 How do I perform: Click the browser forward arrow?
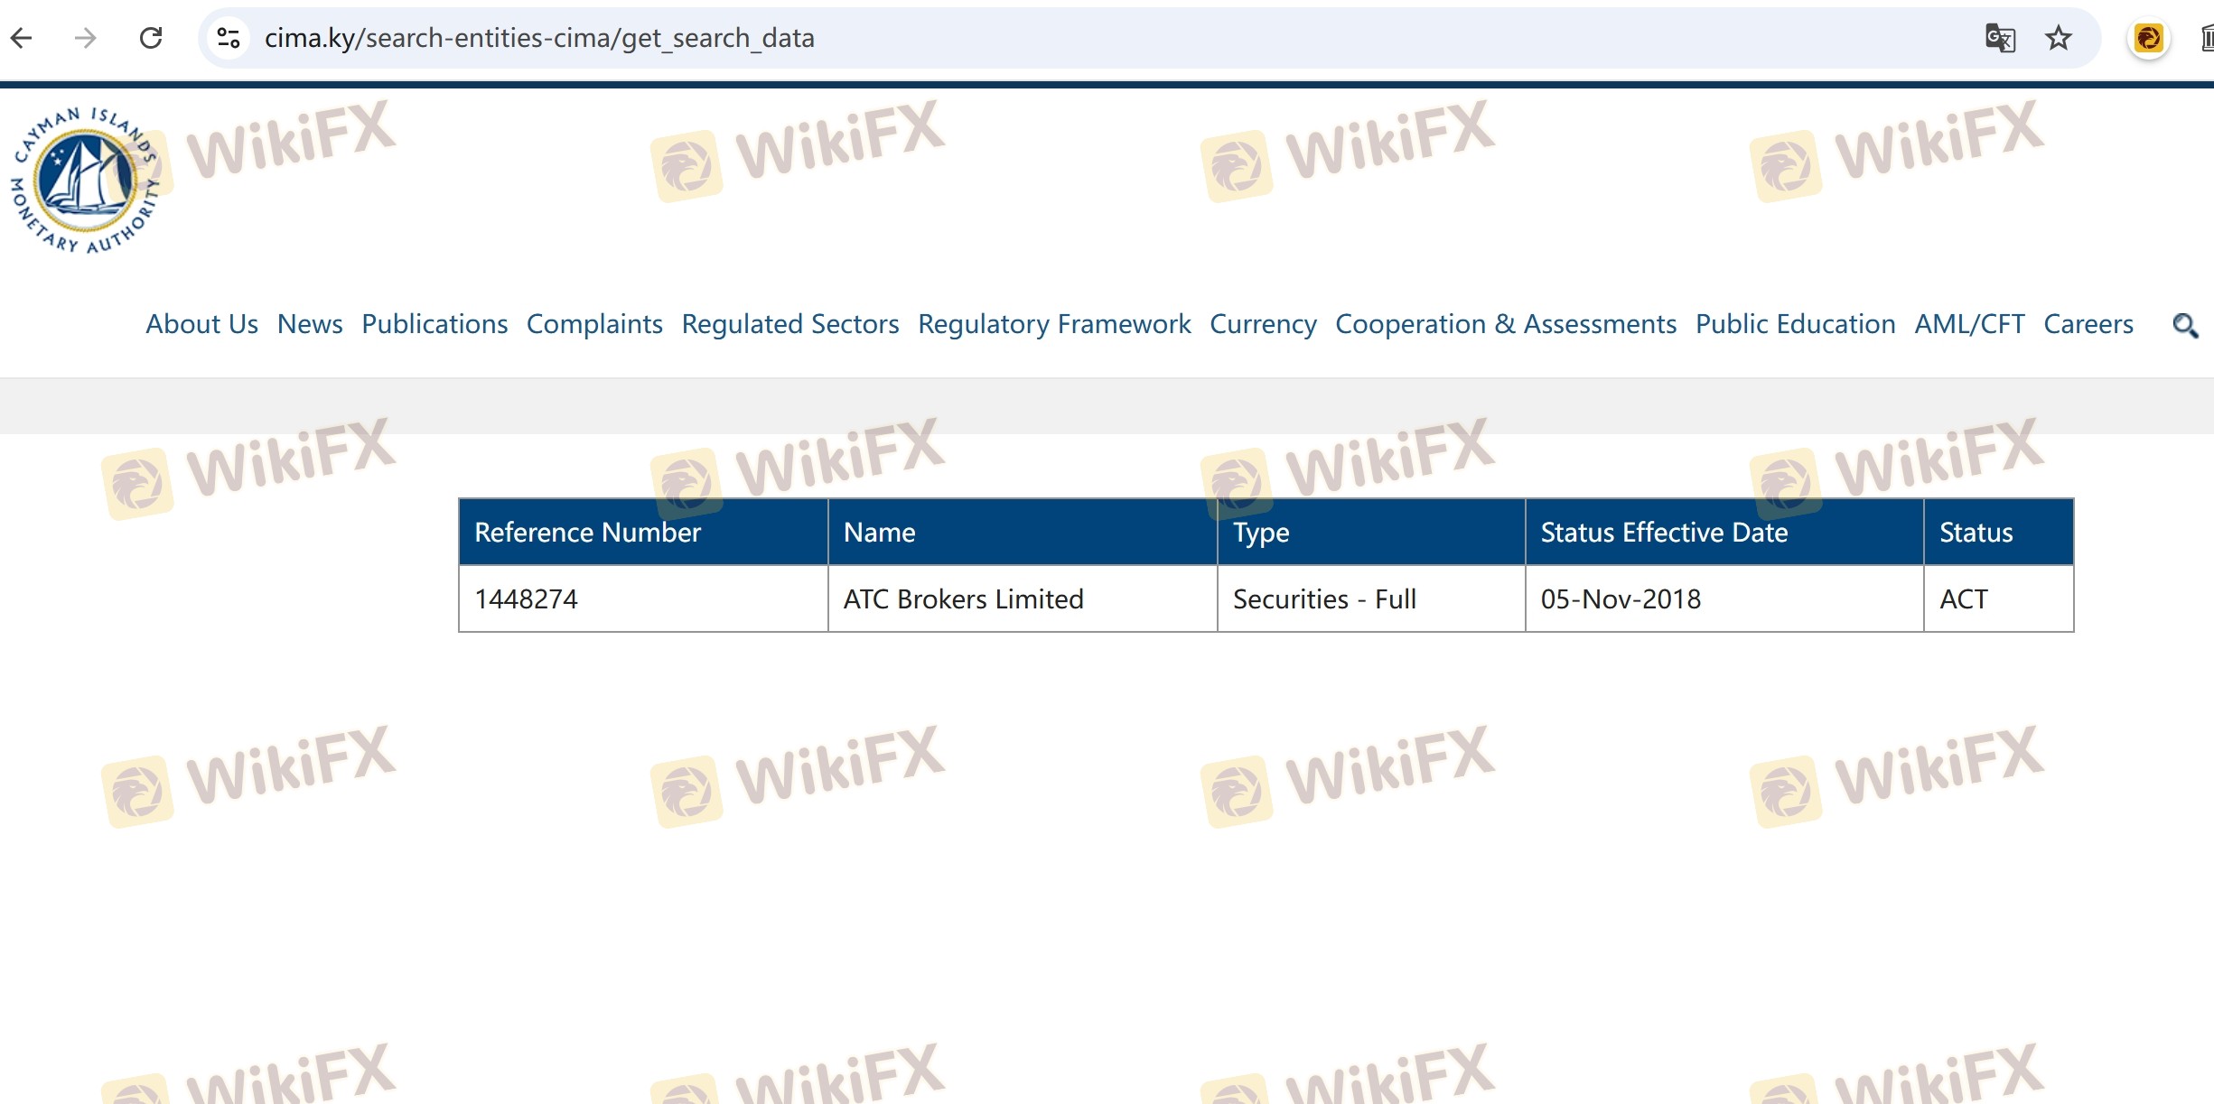[x=86, y=38]
